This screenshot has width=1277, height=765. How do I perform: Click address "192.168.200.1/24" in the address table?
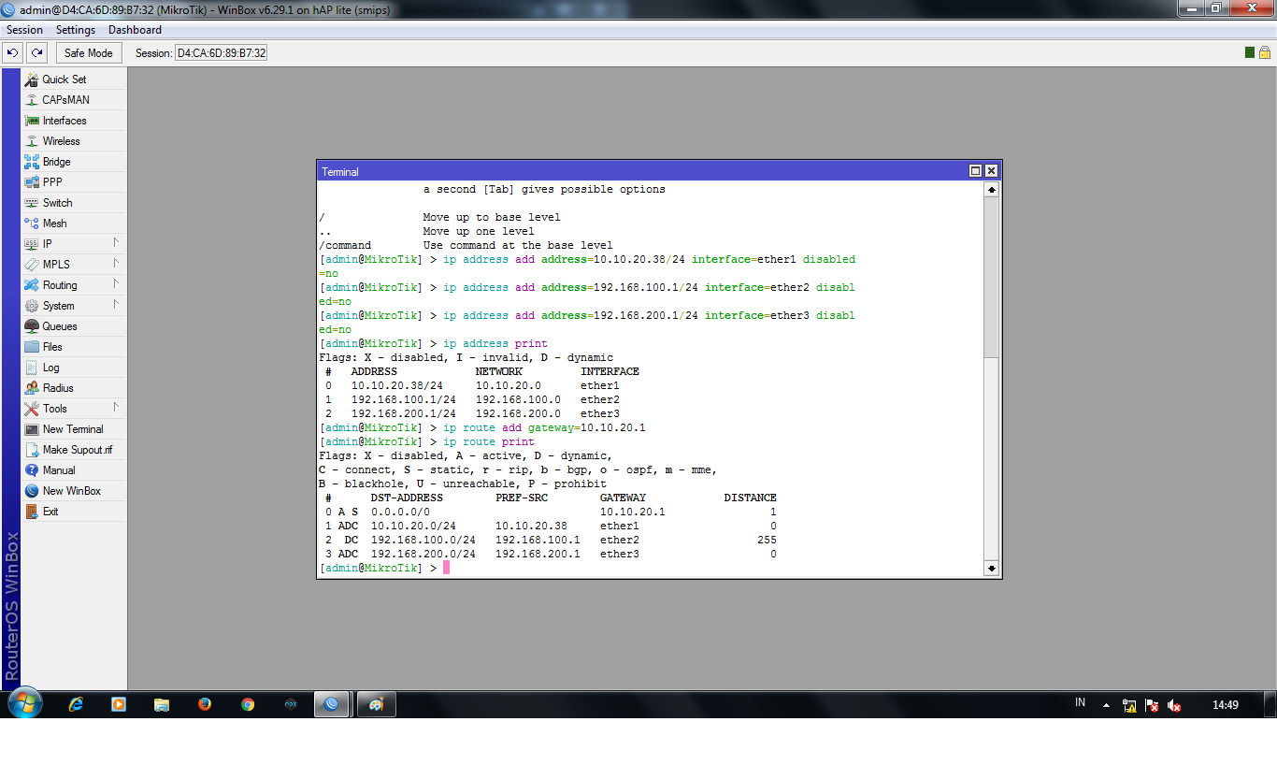point(404,413)
